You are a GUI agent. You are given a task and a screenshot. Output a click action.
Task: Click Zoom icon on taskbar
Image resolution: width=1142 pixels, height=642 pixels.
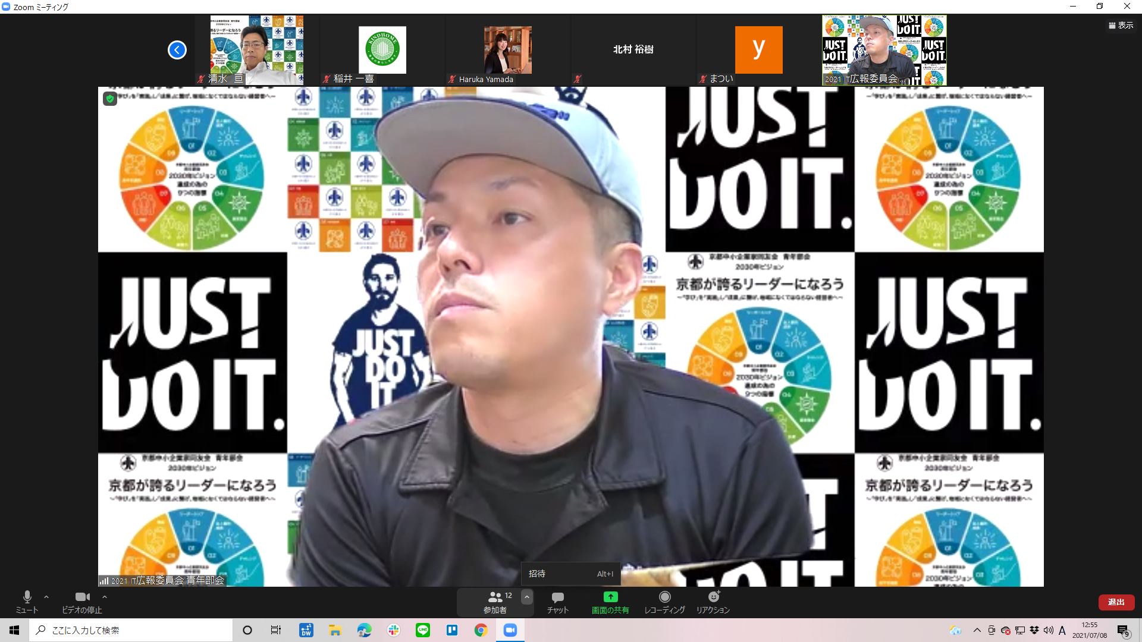point(510,630)
